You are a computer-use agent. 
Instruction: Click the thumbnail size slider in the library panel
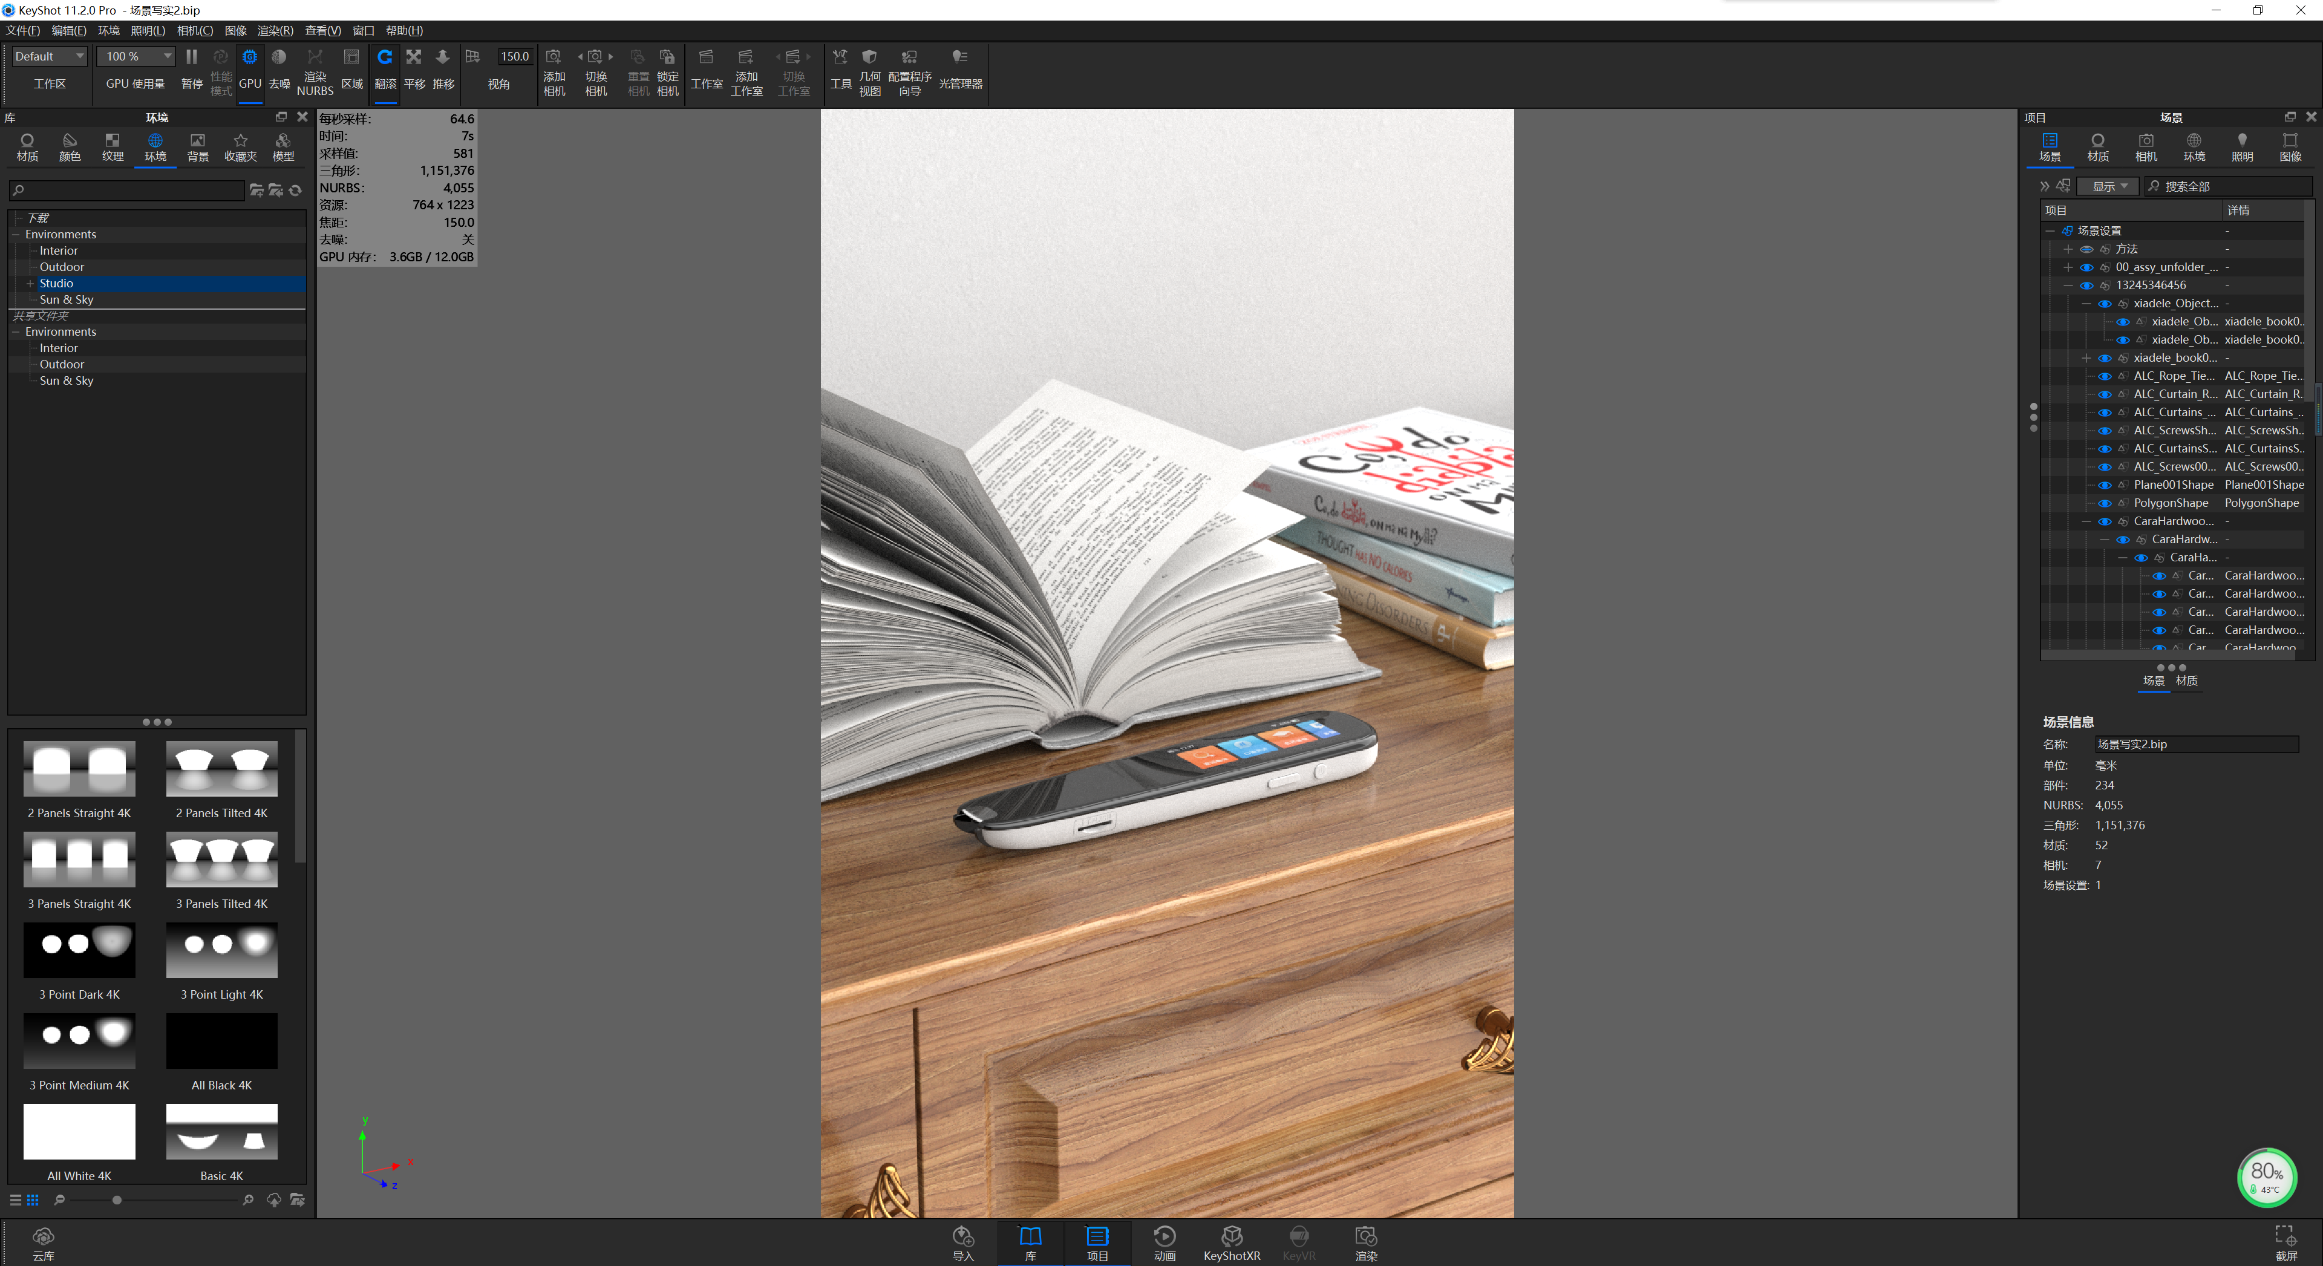[117, 1200]
